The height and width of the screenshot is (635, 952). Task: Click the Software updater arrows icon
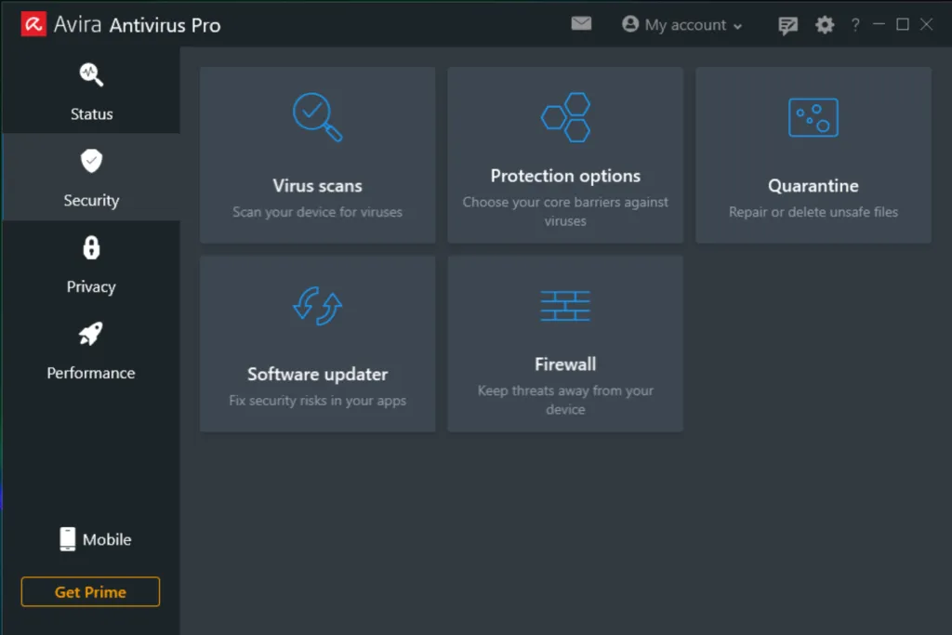(x=317, y=306)
